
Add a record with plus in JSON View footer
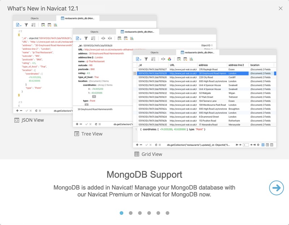tap(17, 111)
